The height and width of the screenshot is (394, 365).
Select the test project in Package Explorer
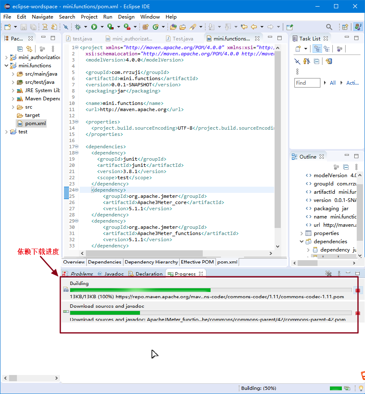pyautogui.click(x=19, y=132)
